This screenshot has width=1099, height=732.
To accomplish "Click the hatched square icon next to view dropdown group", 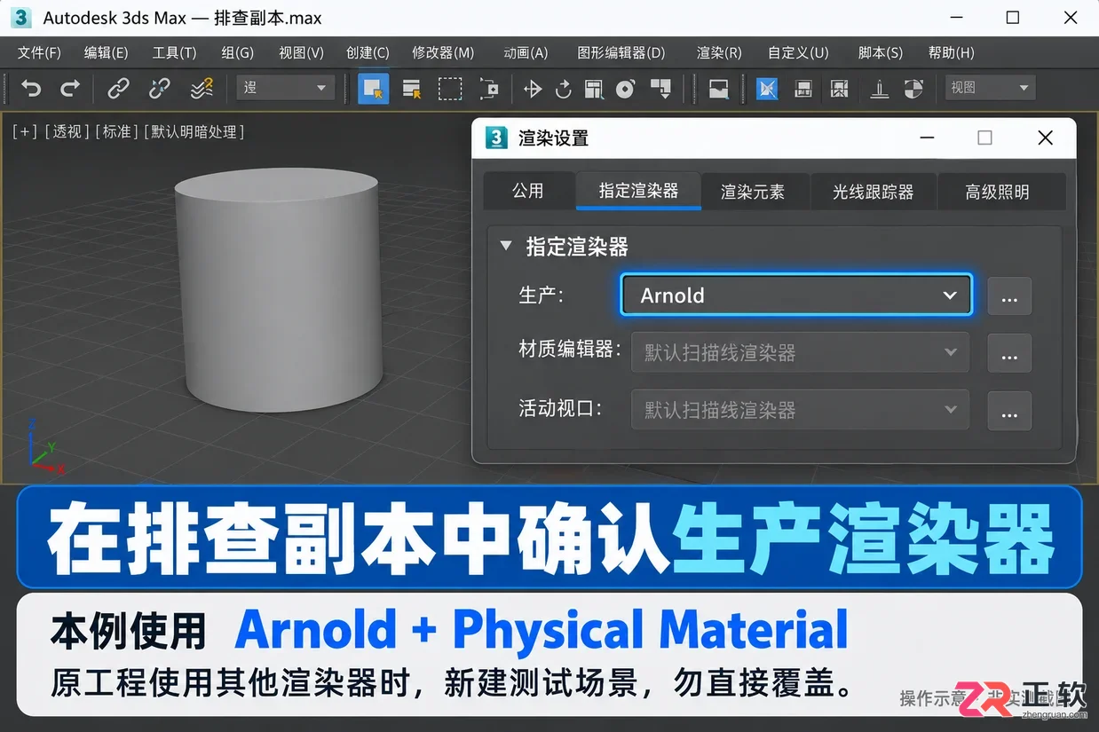I will coord(839,88).
